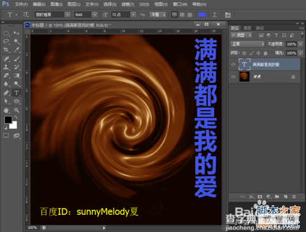The image size is (306, 232).
Task: Select the Magic Wand tool
Action: [x=17, y=42]
